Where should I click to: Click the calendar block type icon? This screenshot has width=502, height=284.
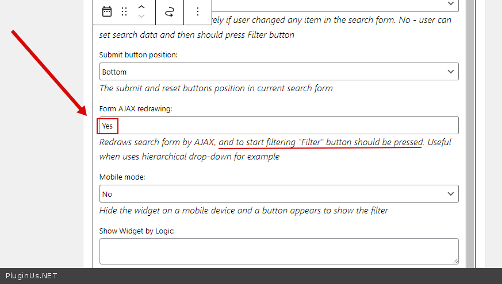click(107, 11)
